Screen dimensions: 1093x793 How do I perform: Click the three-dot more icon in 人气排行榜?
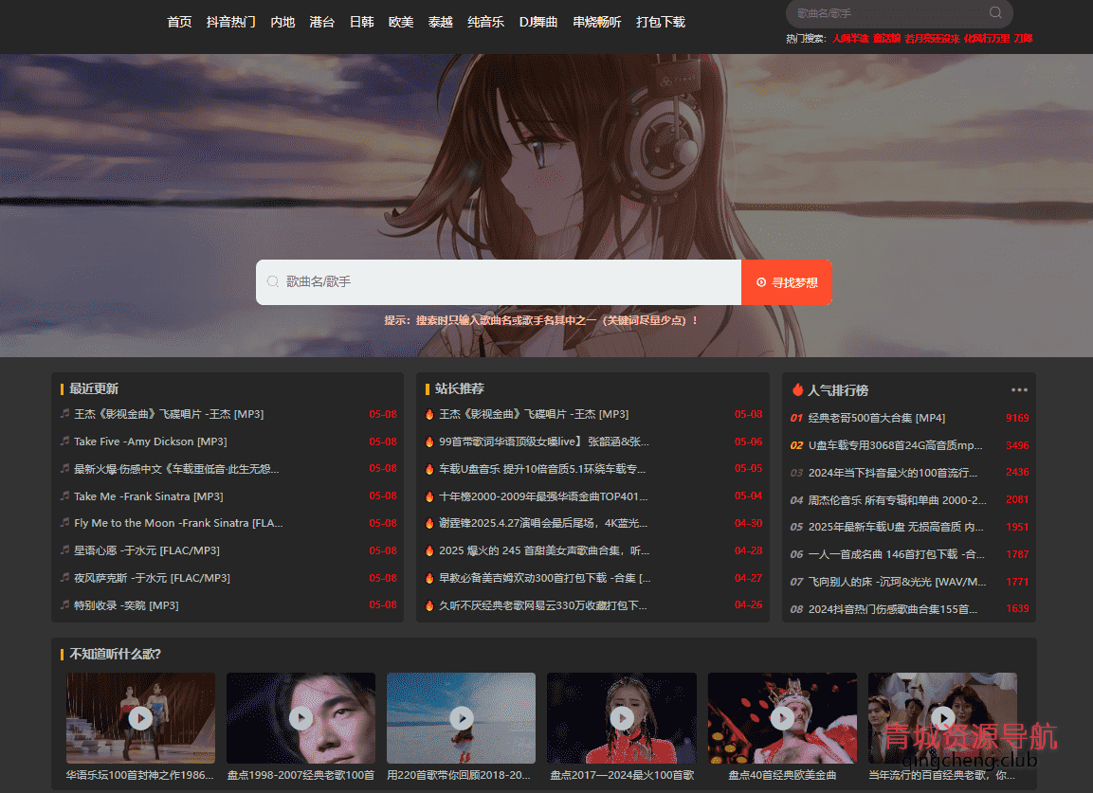[1019, 389]
